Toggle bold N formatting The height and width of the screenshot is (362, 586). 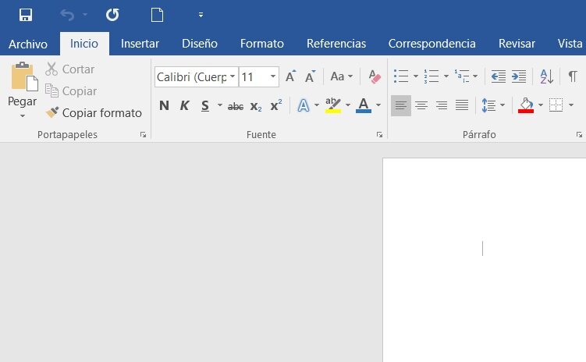[x=164, y=106]
